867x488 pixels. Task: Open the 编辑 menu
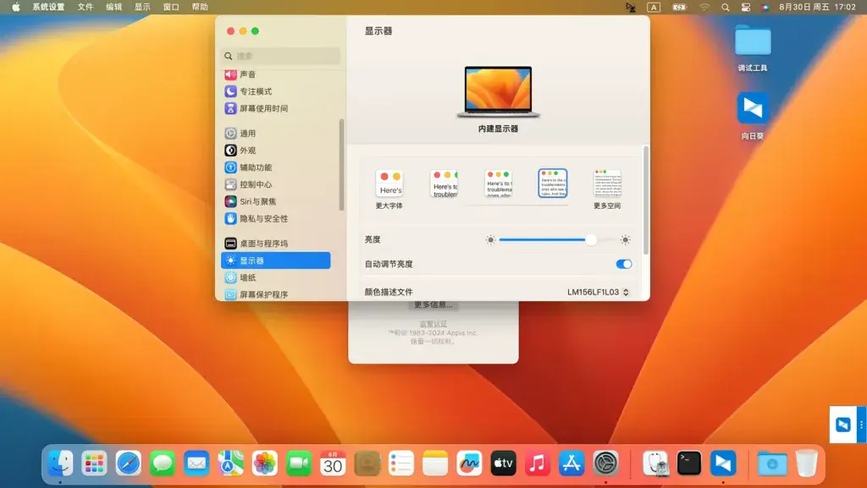click(x=114, y=7)
